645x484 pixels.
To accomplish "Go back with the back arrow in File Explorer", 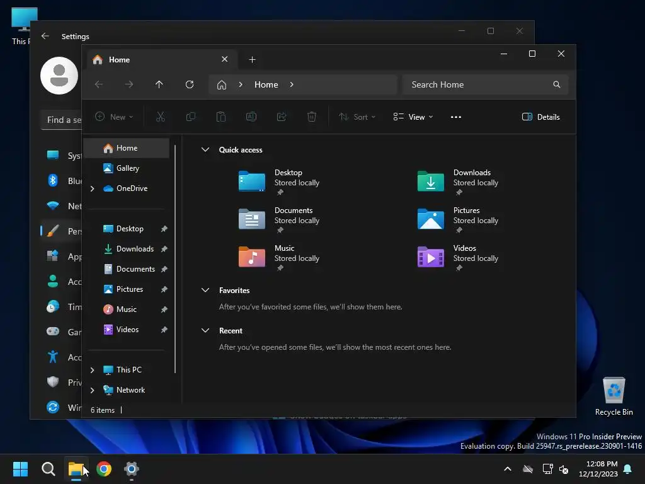I will (99, 84).
